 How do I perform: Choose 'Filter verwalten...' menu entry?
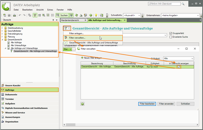tap(93, 38)
